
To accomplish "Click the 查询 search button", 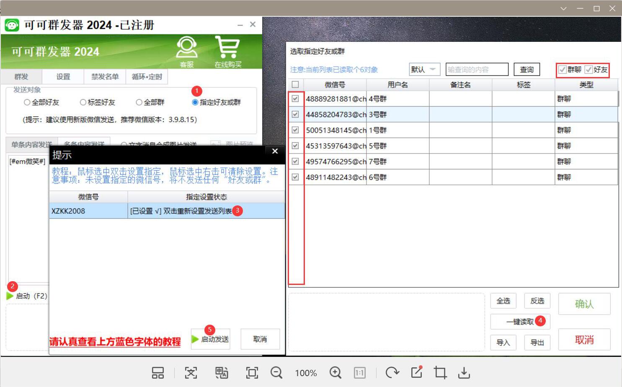I will (x=527, y=69).
